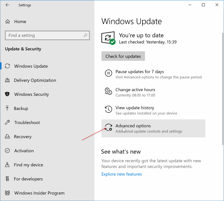Focus the Find a setting search box

click(47, 35)
